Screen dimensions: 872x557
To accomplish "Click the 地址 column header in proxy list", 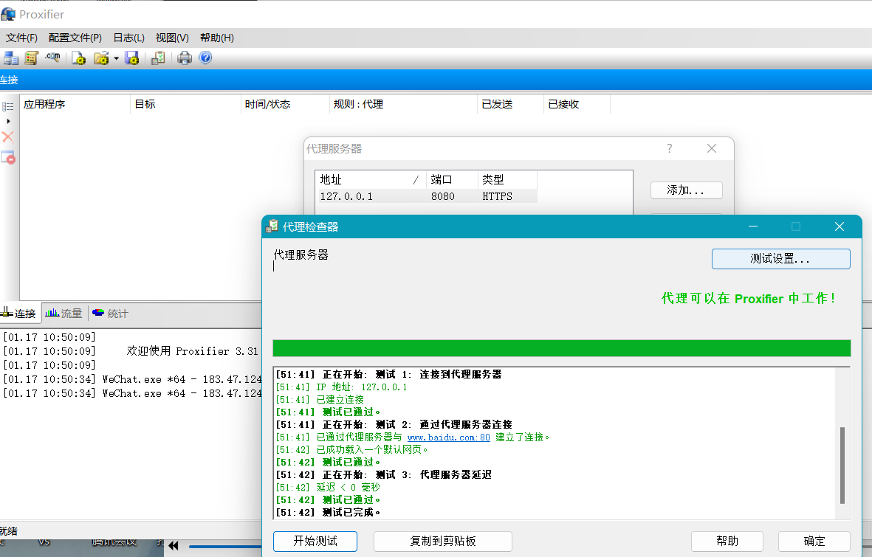I will (x=371, y=179).
